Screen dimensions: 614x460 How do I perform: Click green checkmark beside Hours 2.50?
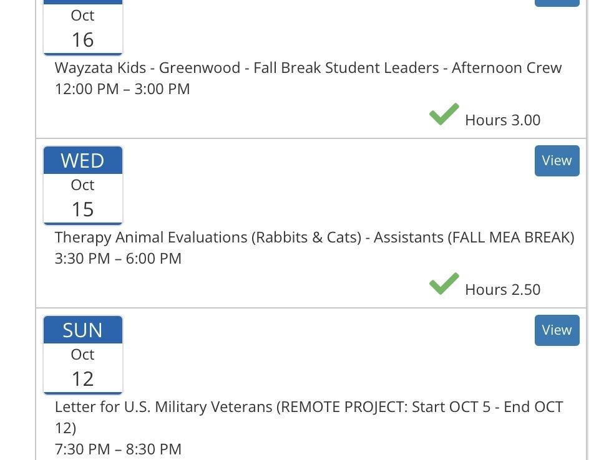(444, 284)
